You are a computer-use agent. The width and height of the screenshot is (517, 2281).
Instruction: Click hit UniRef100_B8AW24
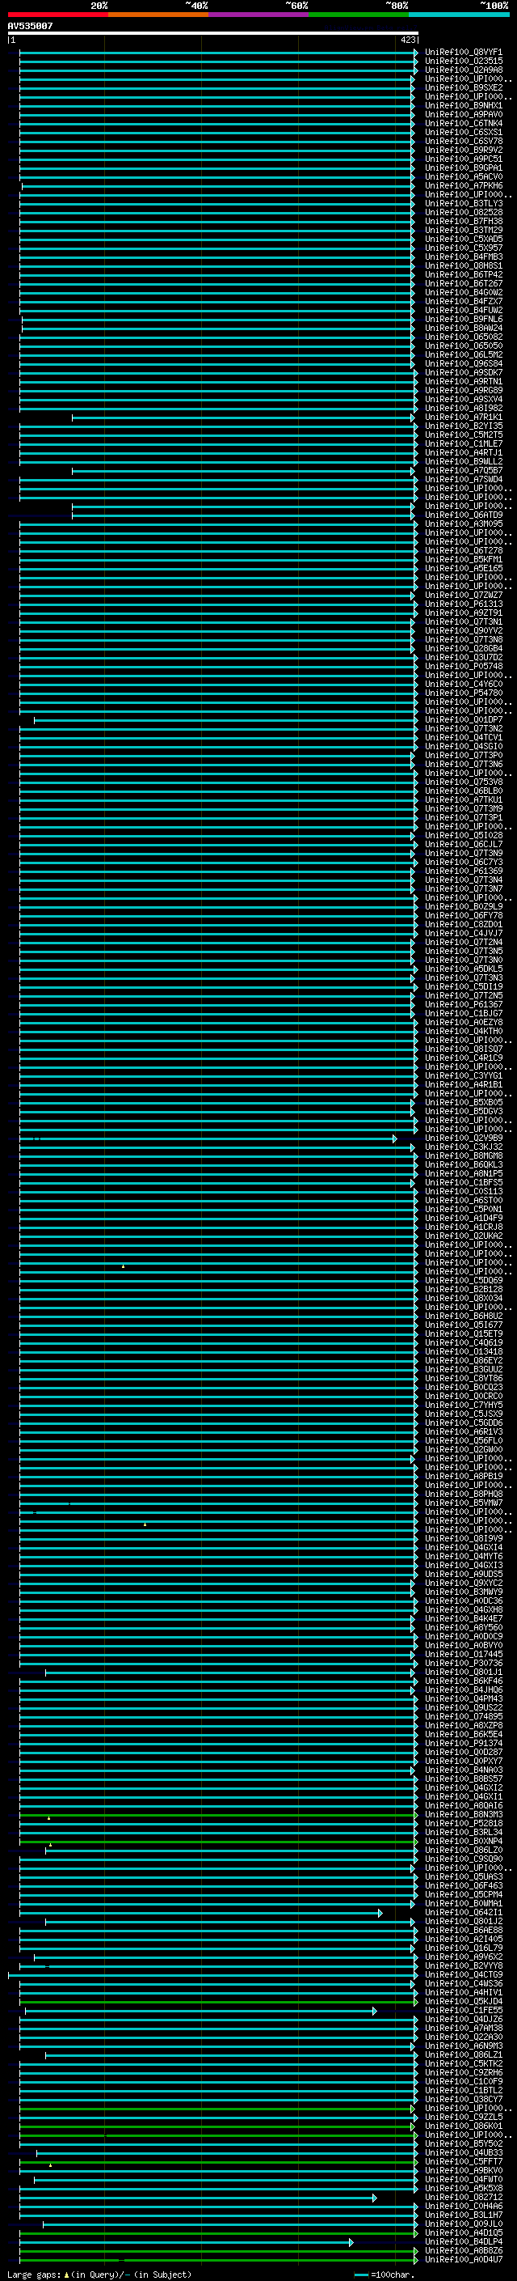[463, 328]
